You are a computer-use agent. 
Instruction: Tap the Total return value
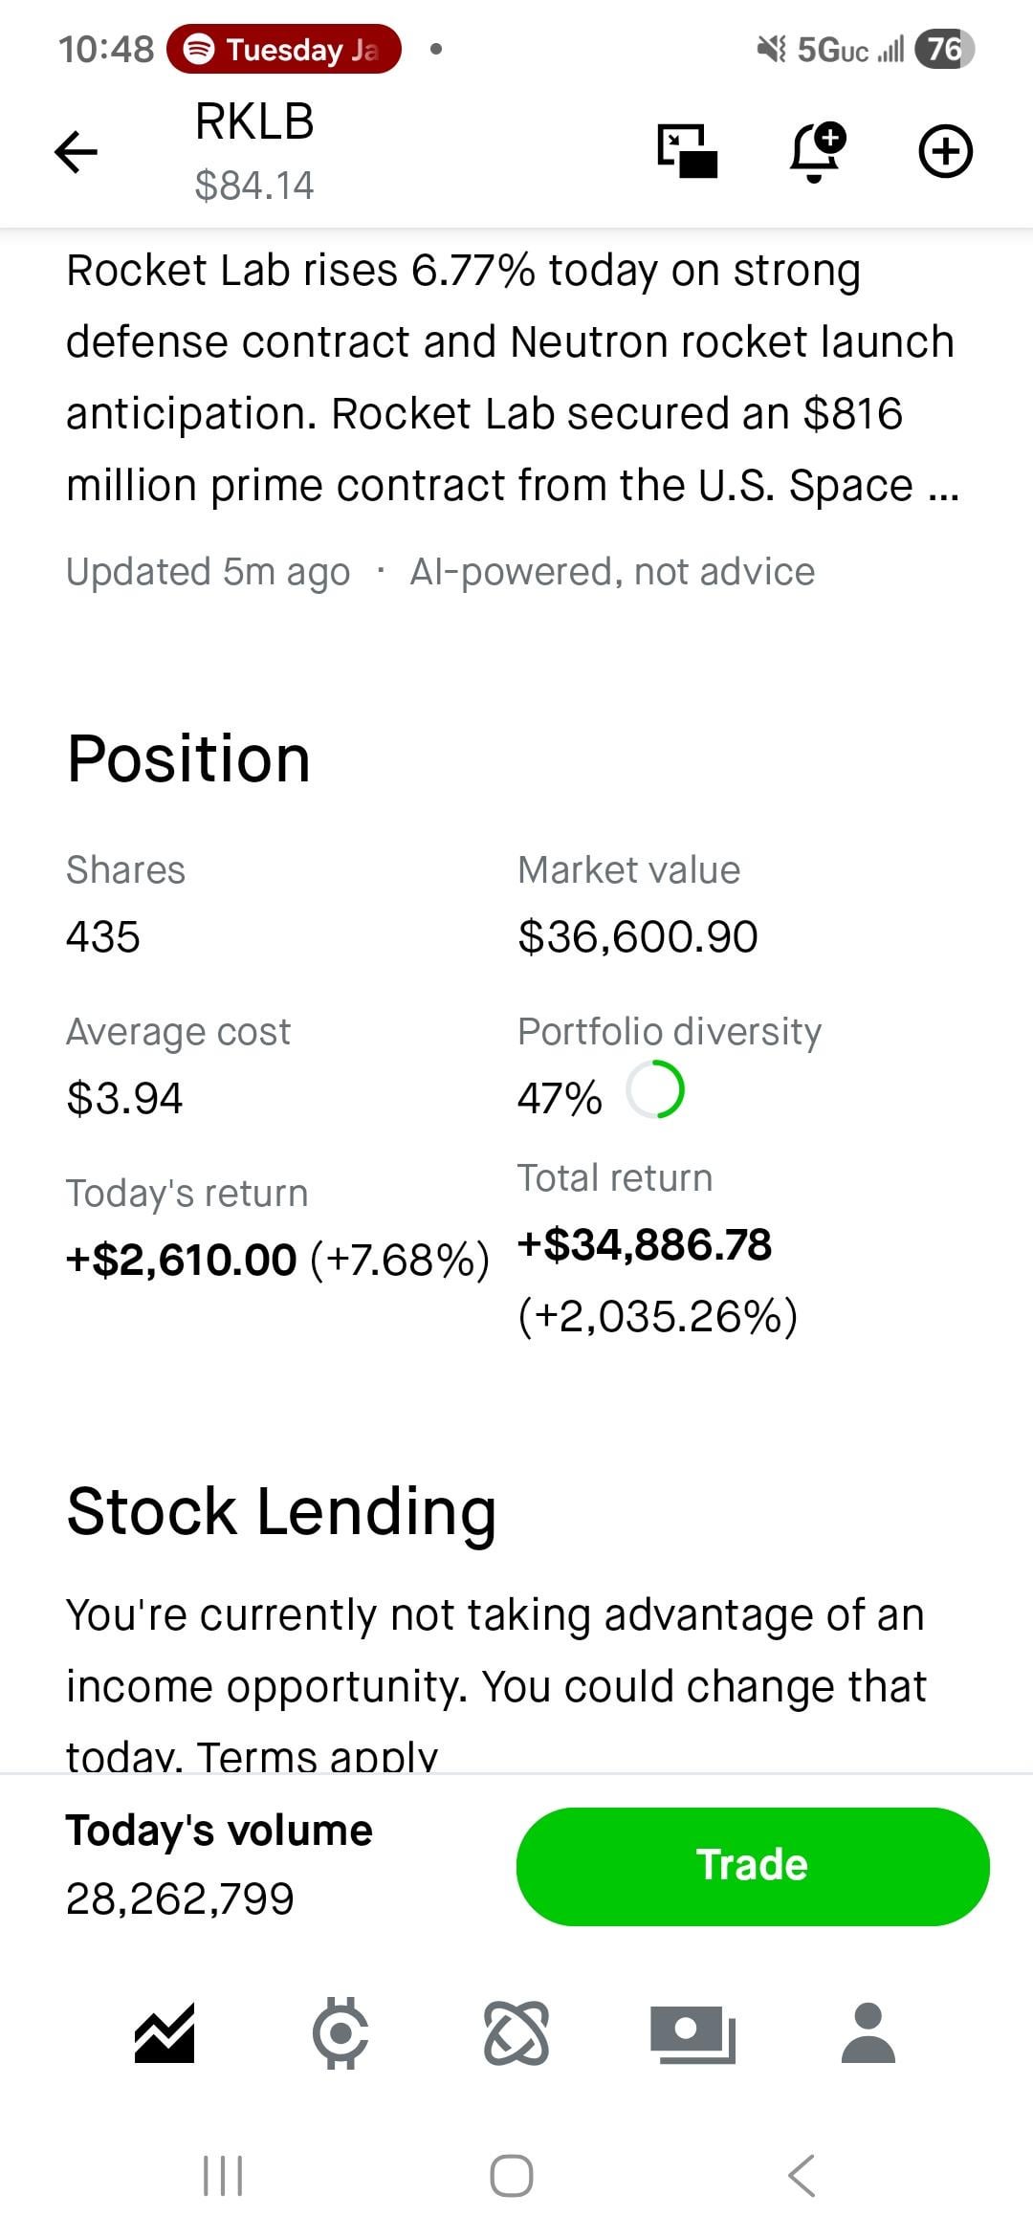[645, 1245]
